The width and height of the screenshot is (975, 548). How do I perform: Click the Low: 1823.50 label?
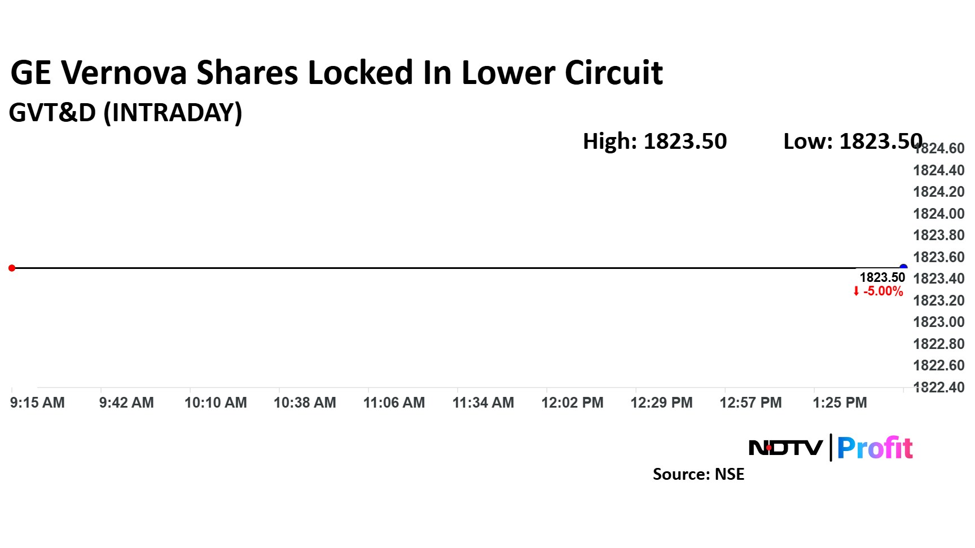tap(853, 141)
